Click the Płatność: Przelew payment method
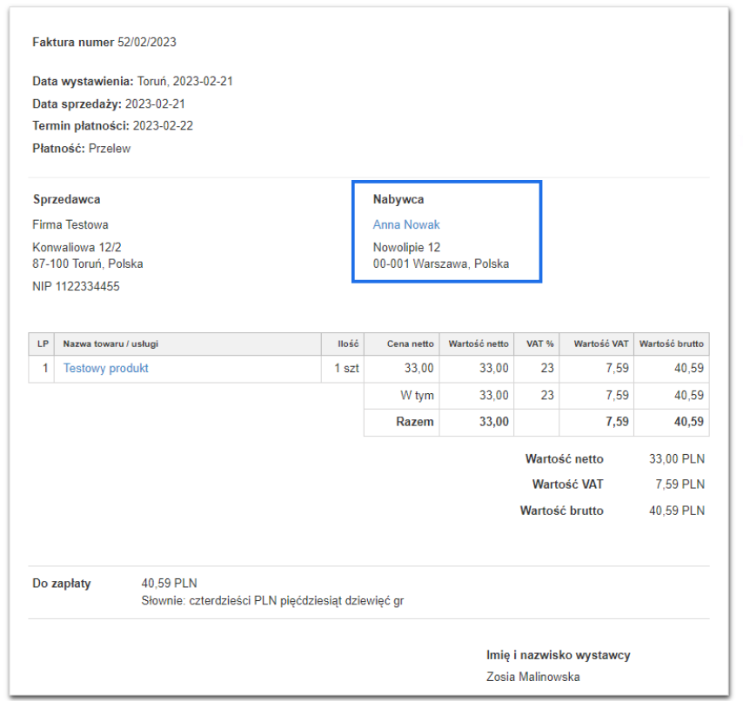Viewport: 743px width, 701px height. click(x=81, y=149)
